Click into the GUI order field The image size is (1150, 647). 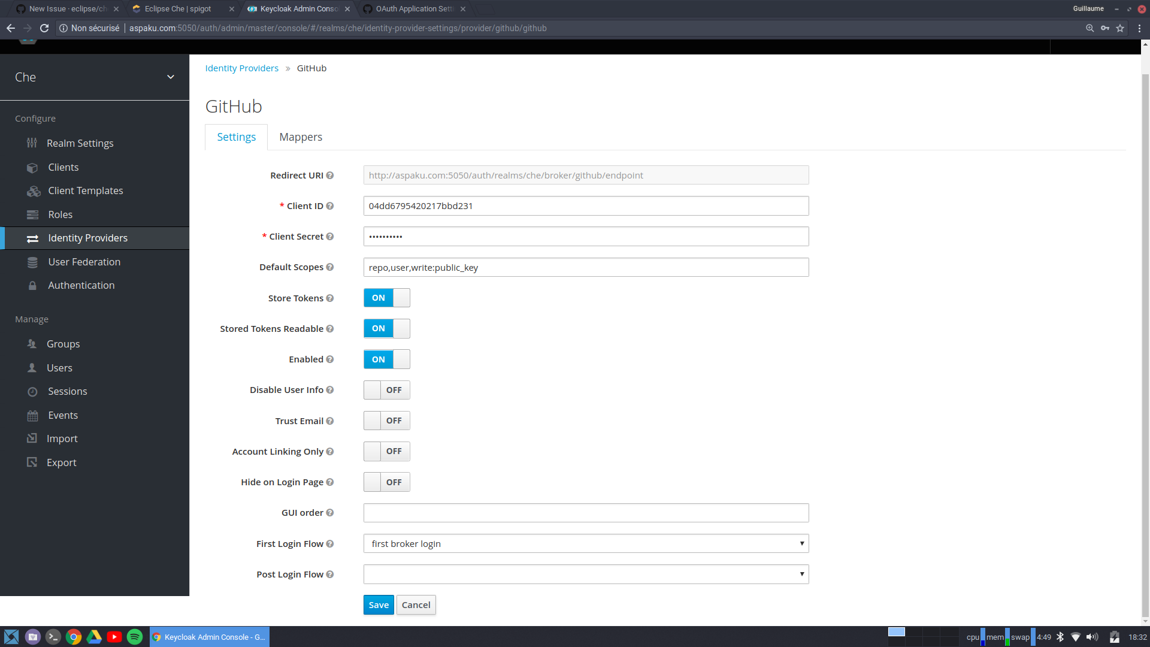585,513
